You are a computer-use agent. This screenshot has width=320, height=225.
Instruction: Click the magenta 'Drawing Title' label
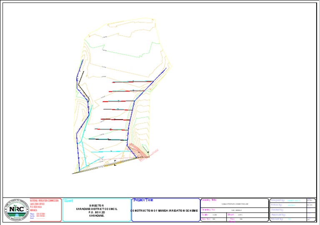(x=209, y=200)
